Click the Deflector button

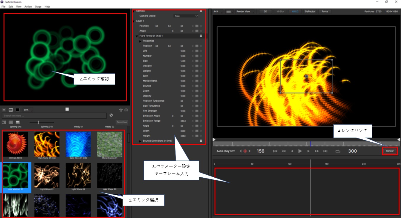click(x=310, y=11)
